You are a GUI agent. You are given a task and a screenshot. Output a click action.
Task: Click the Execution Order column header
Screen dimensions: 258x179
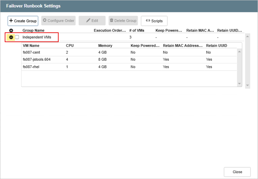click(x=109, y=31)
